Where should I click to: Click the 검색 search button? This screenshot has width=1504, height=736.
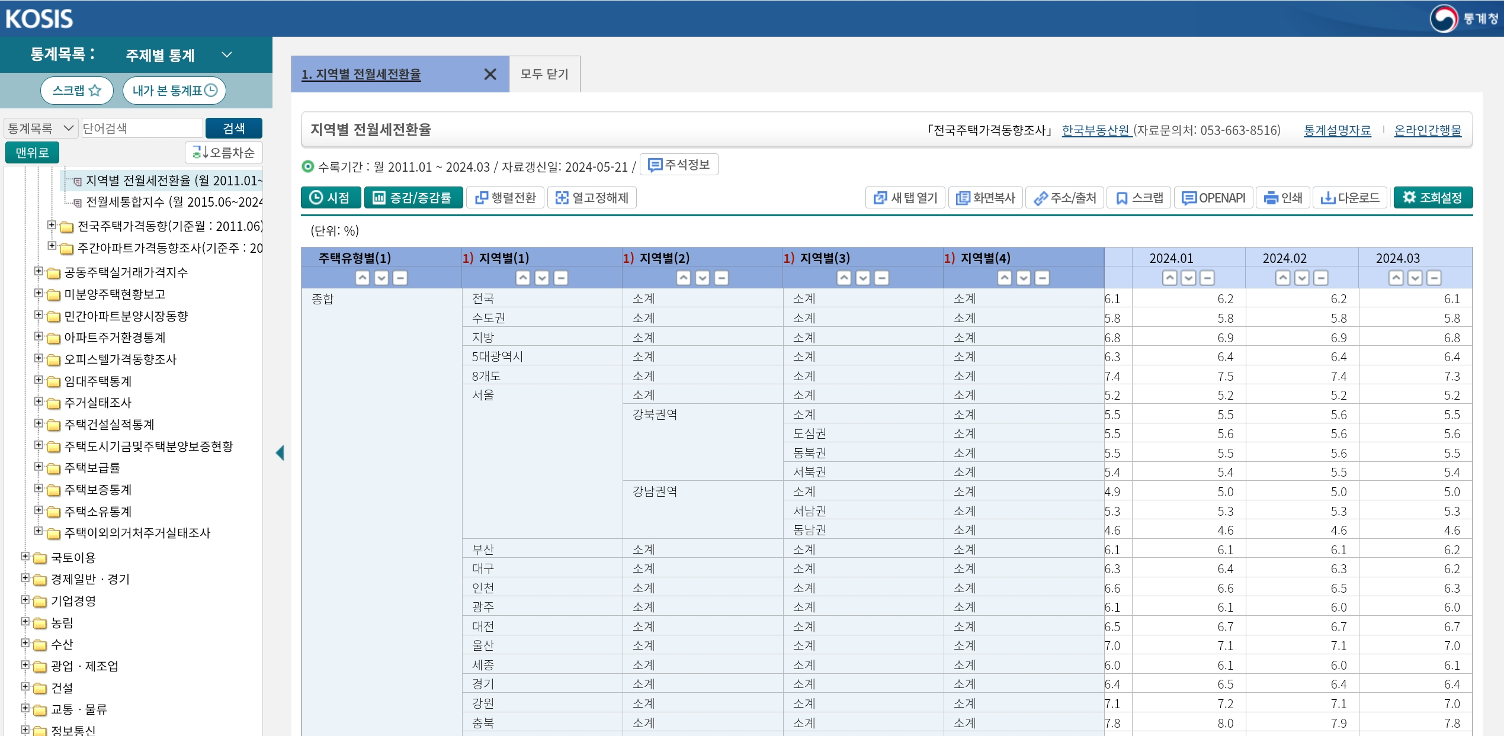(x=233, y=128)
